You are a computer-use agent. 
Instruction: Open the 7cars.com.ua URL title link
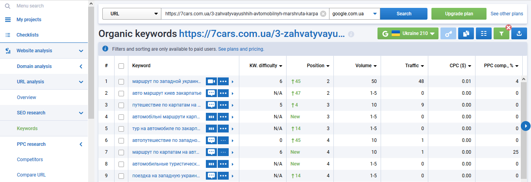262,34
